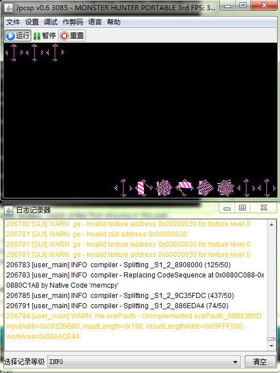
Task: Click log scrollbar down arrow
Action: click(x=271, y=346)
